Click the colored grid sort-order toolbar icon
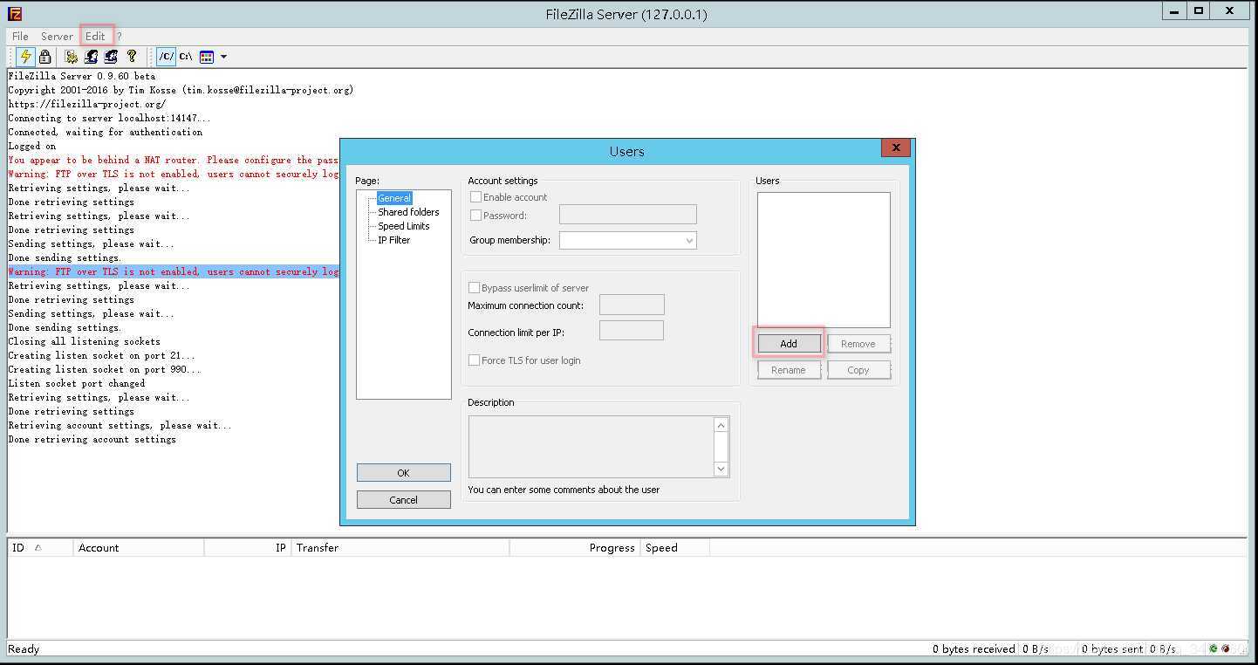 tap(207, 57)
